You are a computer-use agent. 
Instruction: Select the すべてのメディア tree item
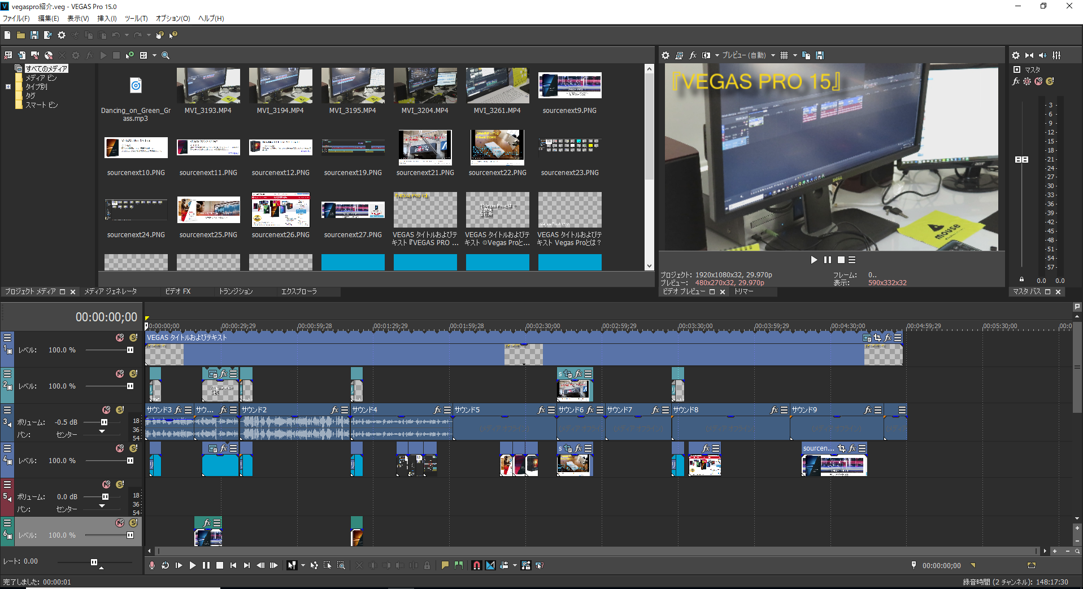[46, 68]
